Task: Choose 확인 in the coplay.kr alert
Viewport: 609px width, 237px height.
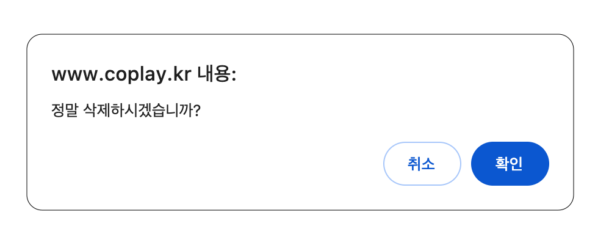Action: (510, 164)
